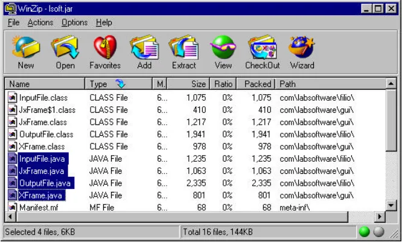Select the JxFrame.java file name
This screenshot has width=402, height=245.
tap(42, 171)
